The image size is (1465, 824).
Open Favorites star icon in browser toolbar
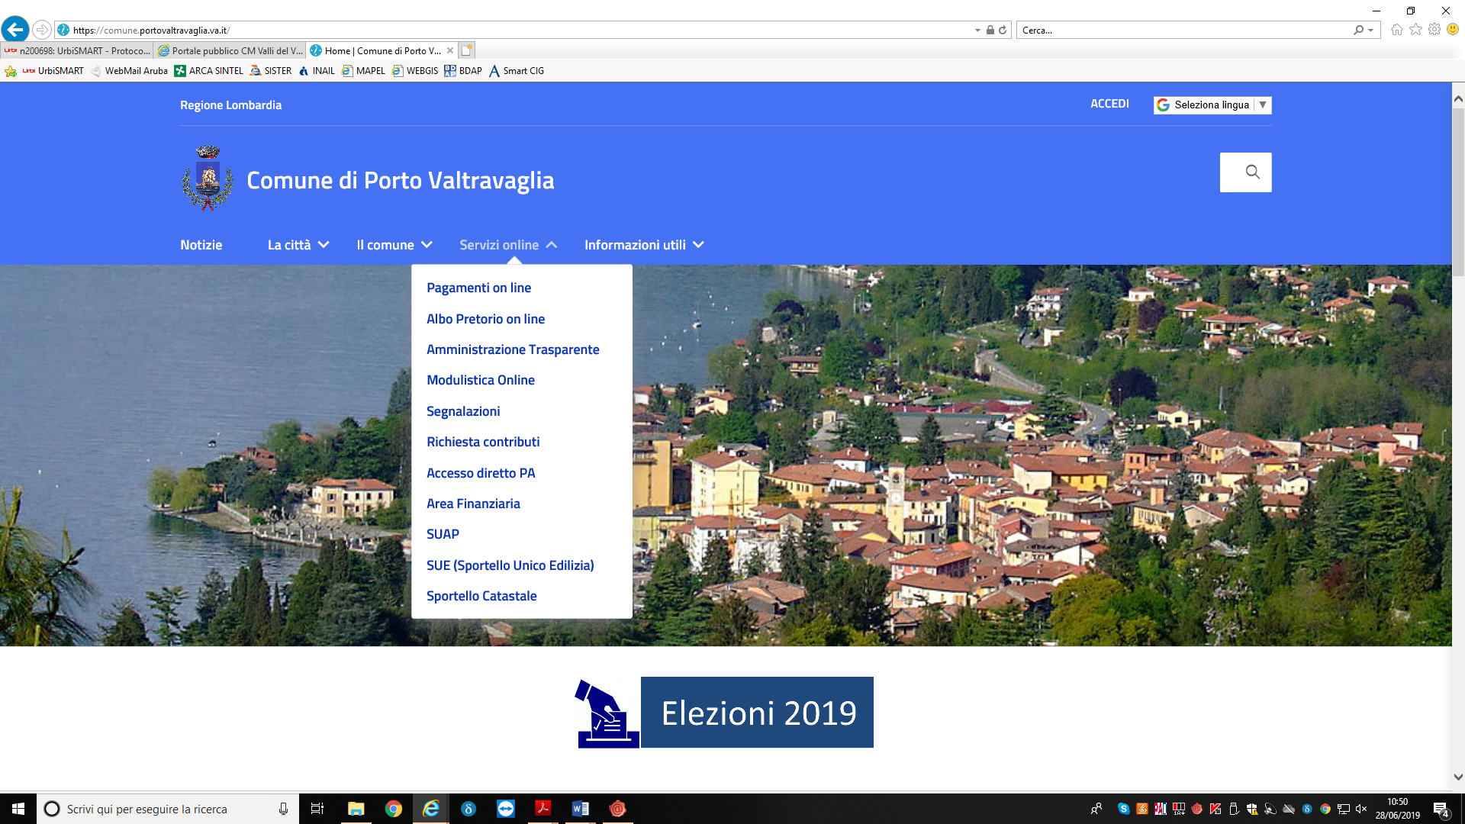tap(1415, 30)
